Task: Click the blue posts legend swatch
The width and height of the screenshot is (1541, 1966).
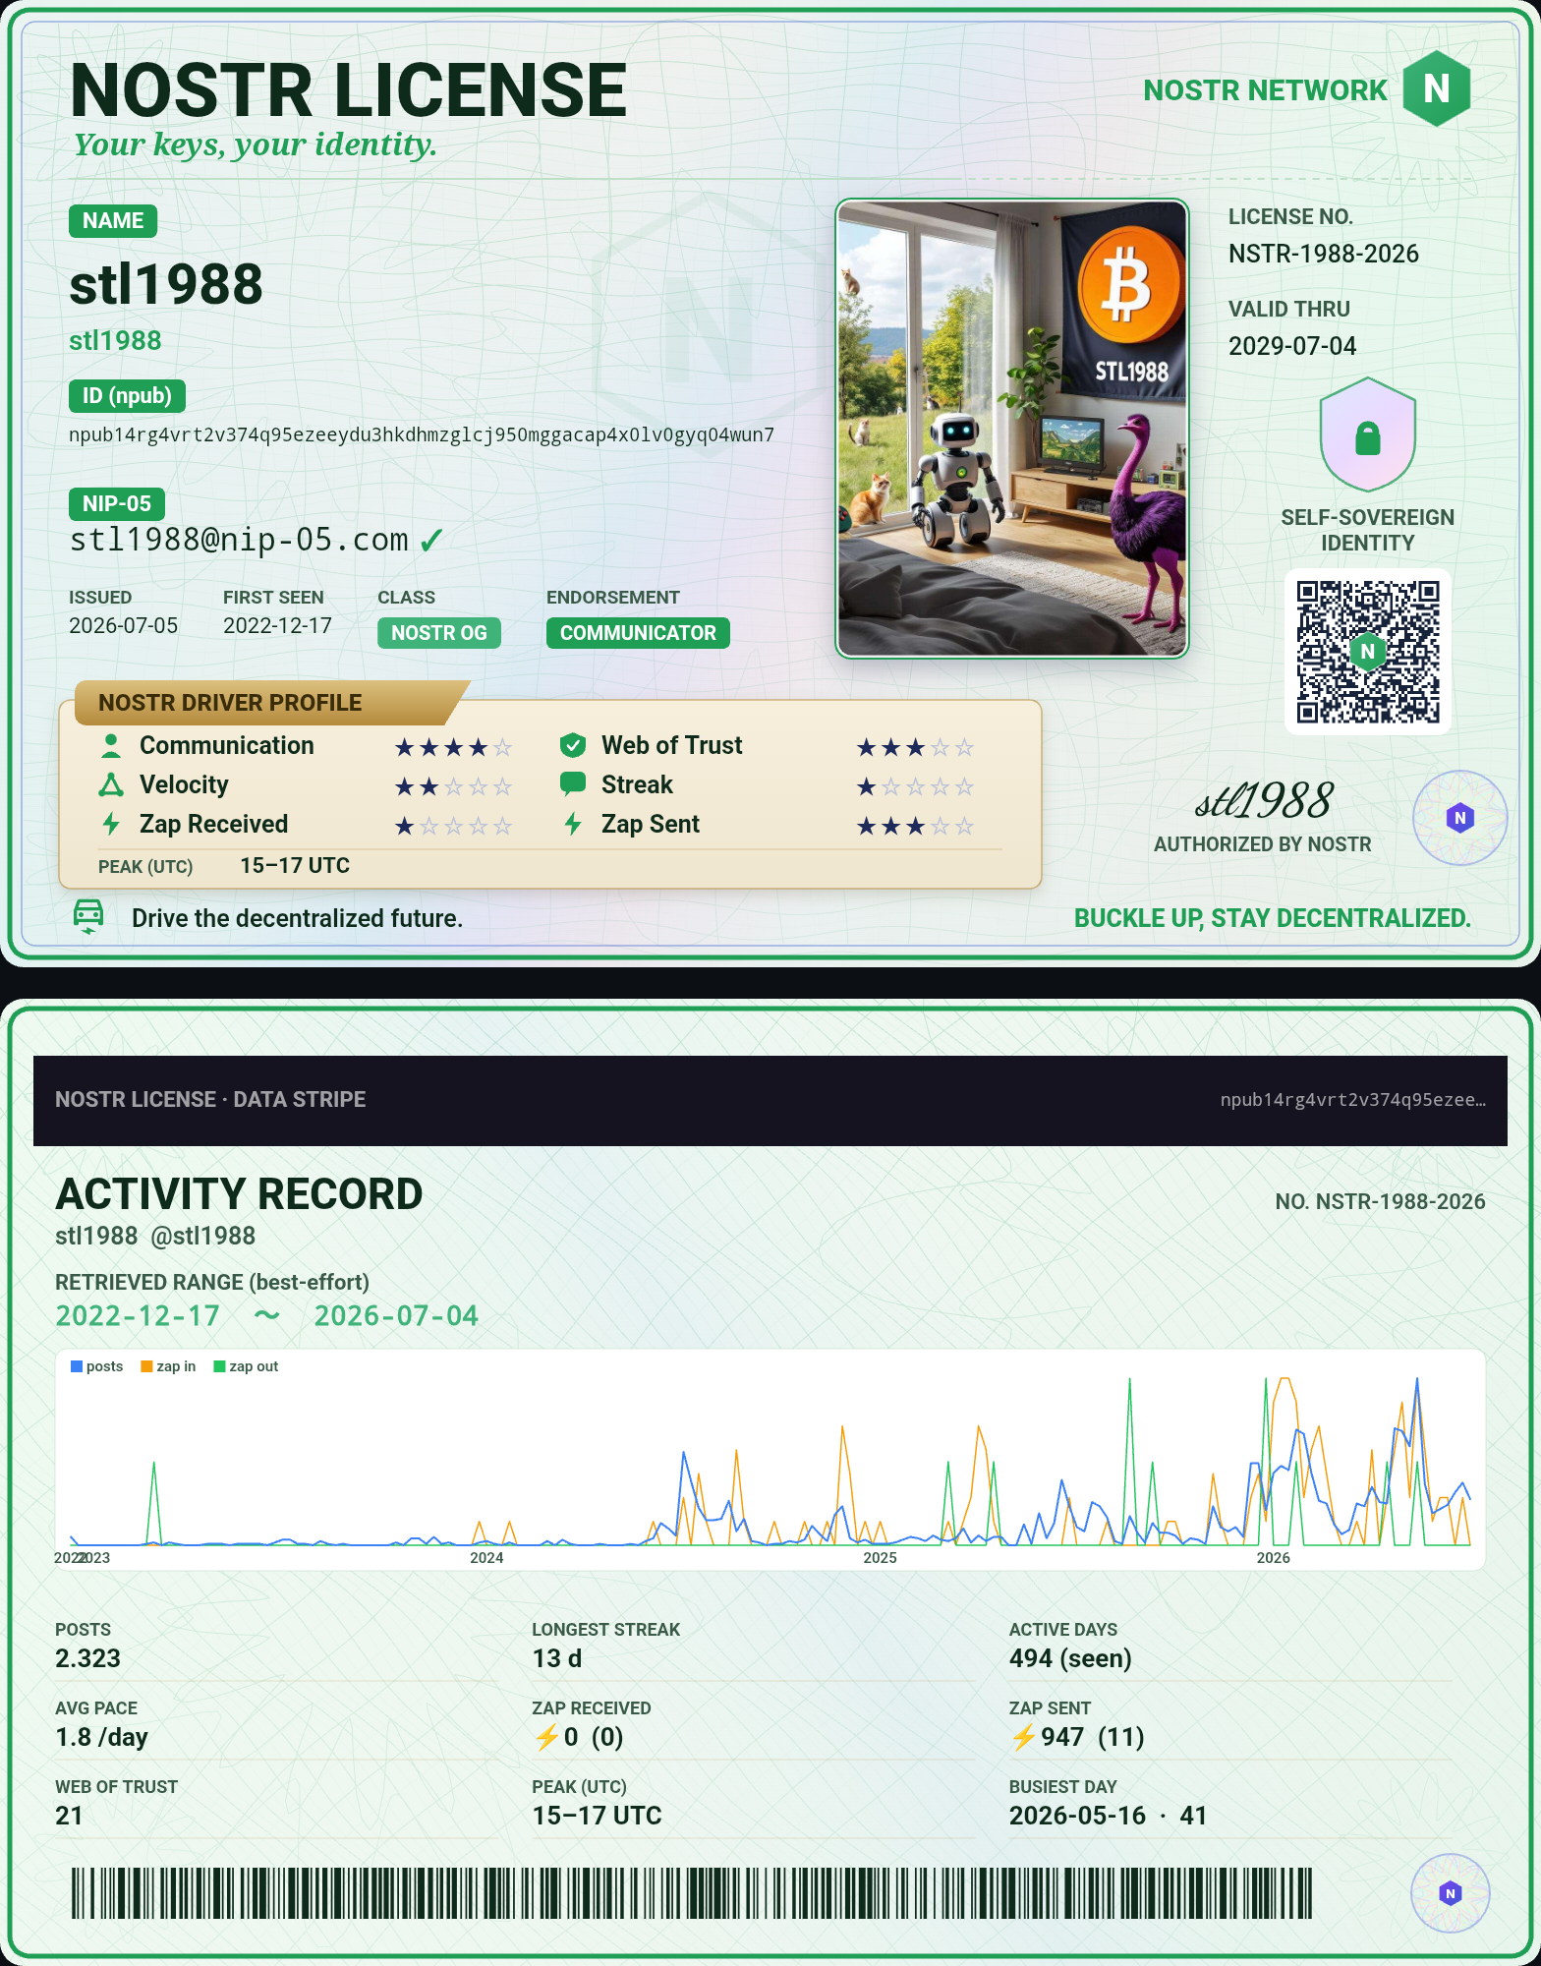Action: point(77,1366)
